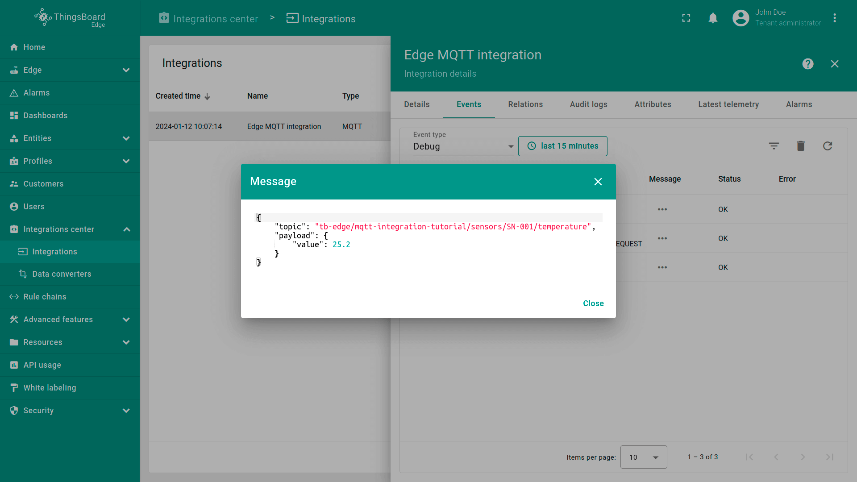Click the notifications bell icon
The width and height of the screenshot is (857, 482).
pyautogui.click(x=713, y=18)
